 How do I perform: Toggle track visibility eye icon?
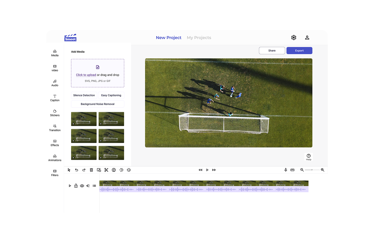coord(82,186)
